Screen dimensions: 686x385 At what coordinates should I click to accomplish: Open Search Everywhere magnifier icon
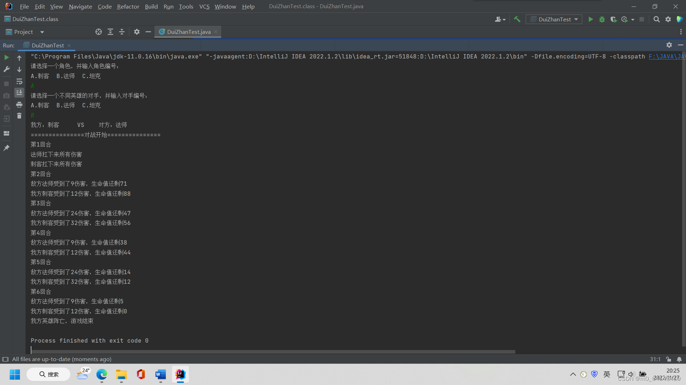[656, 19]
